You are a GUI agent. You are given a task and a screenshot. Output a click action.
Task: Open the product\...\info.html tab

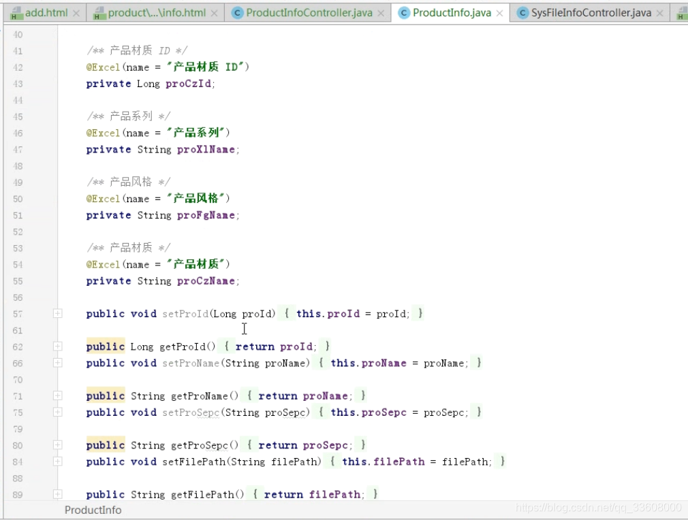(x=157, y=13)
